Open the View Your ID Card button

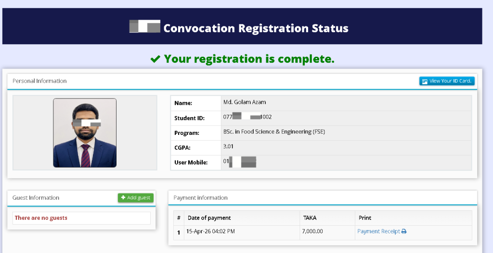[x=447, y=81]
